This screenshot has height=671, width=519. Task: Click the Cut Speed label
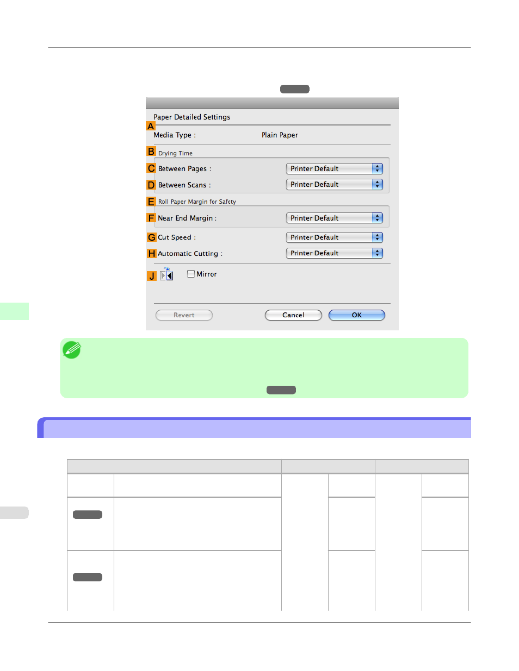click(x=177, y=237)
